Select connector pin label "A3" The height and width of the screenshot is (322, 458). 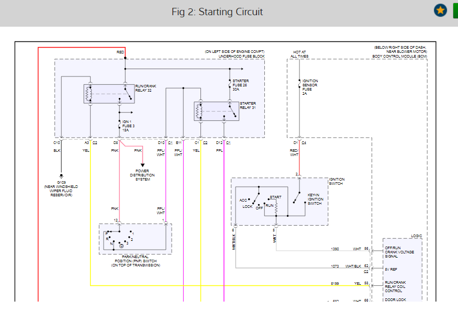[x=86, y=142]
